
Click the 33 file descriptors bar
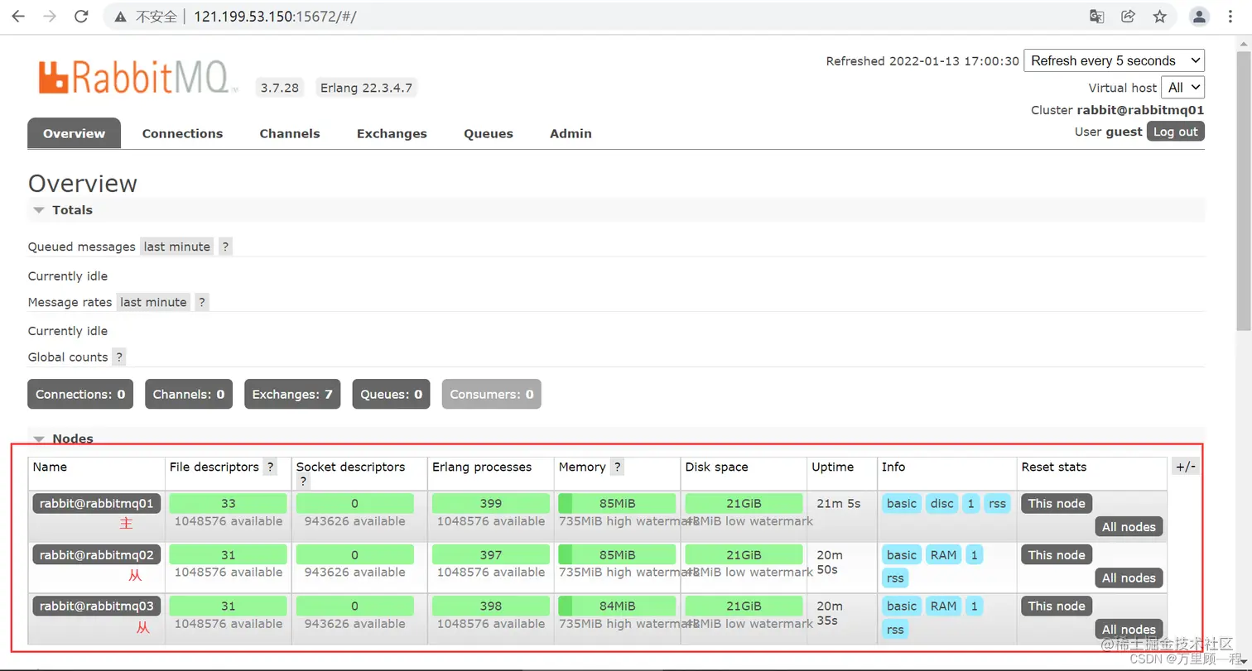(229, 503)
